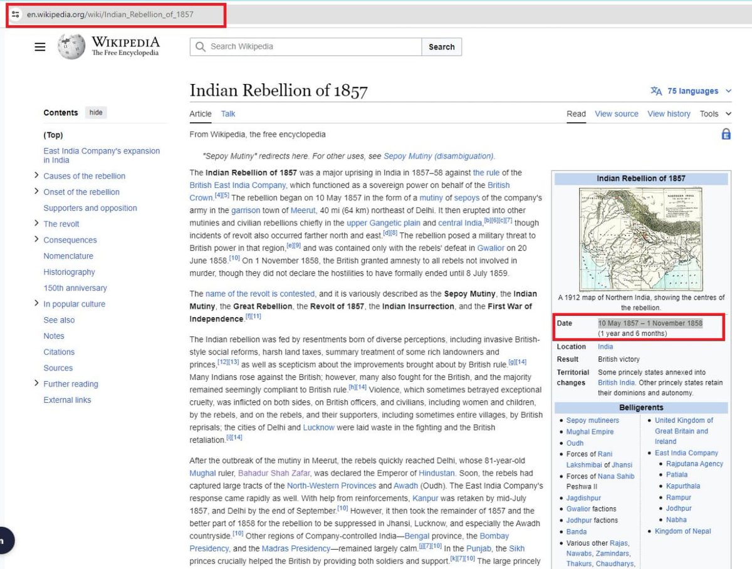752x569 pixels.
Task: Click the languages translate icon
Action: coord(656,91)
